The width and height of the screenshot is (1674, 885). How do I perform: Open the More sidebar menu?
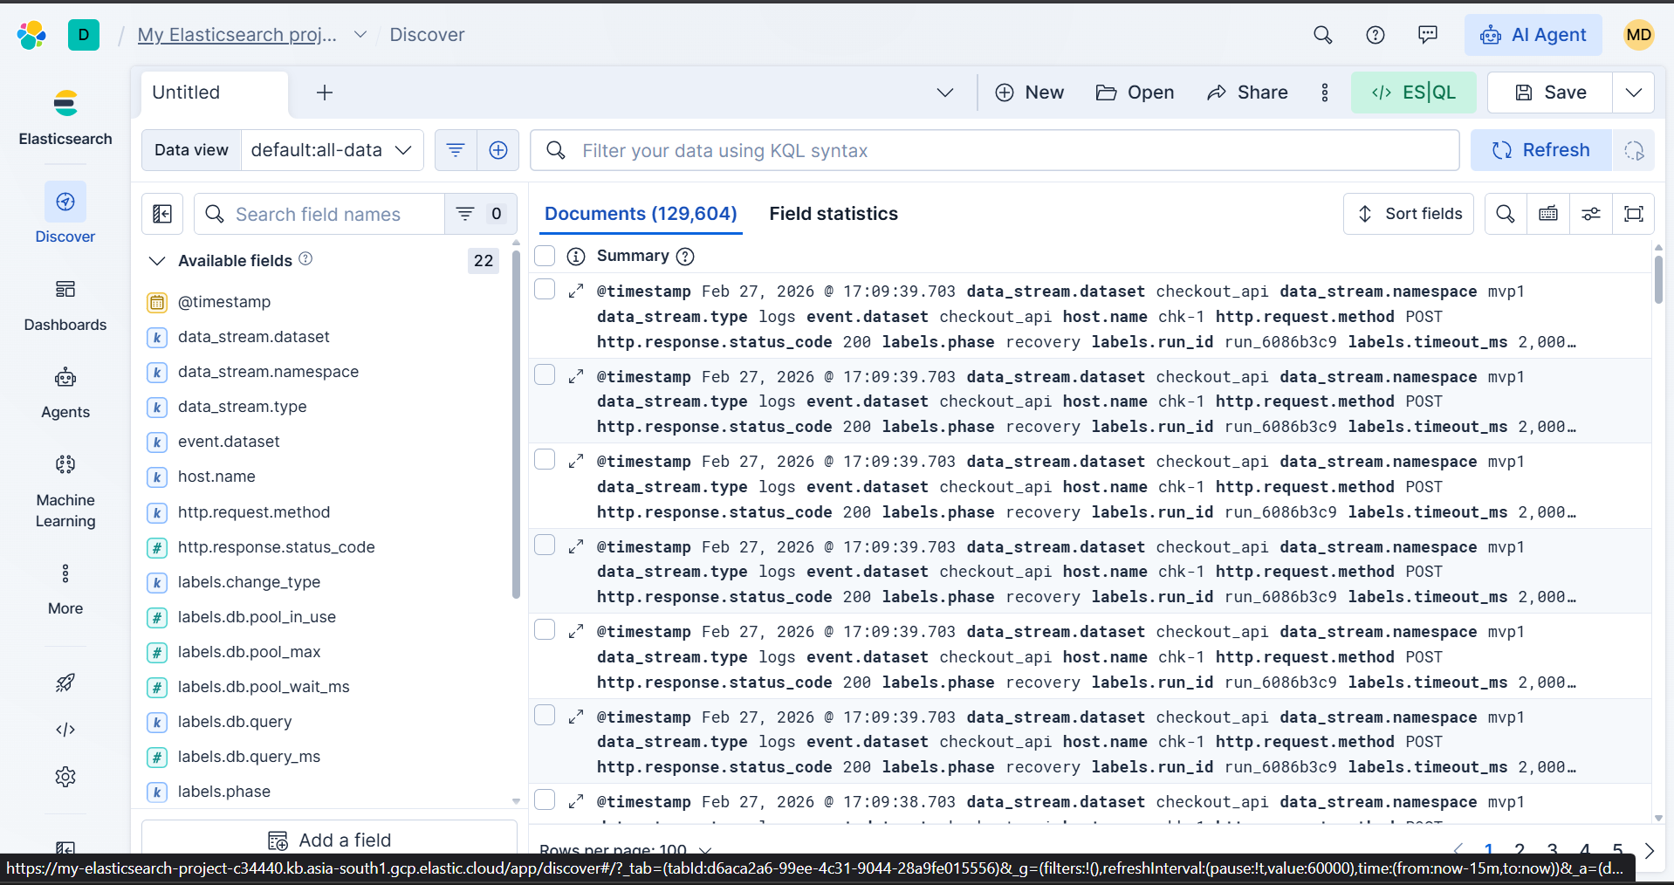point(65,589)
